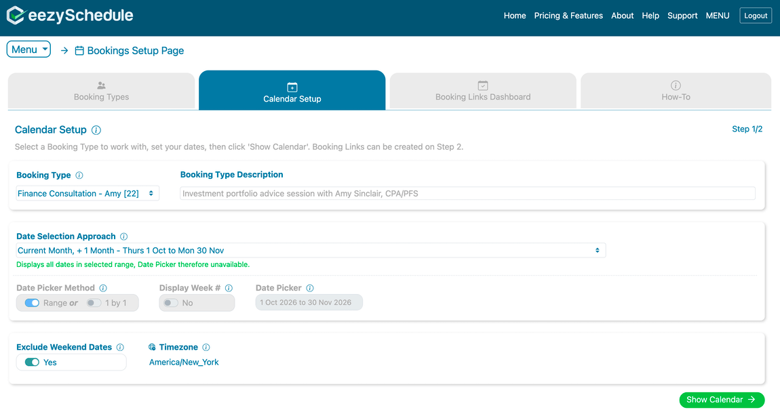Click green note 'Displays all dates in selected range'
This screenshot has height=416, width=780.
click(x=133, y=264)
